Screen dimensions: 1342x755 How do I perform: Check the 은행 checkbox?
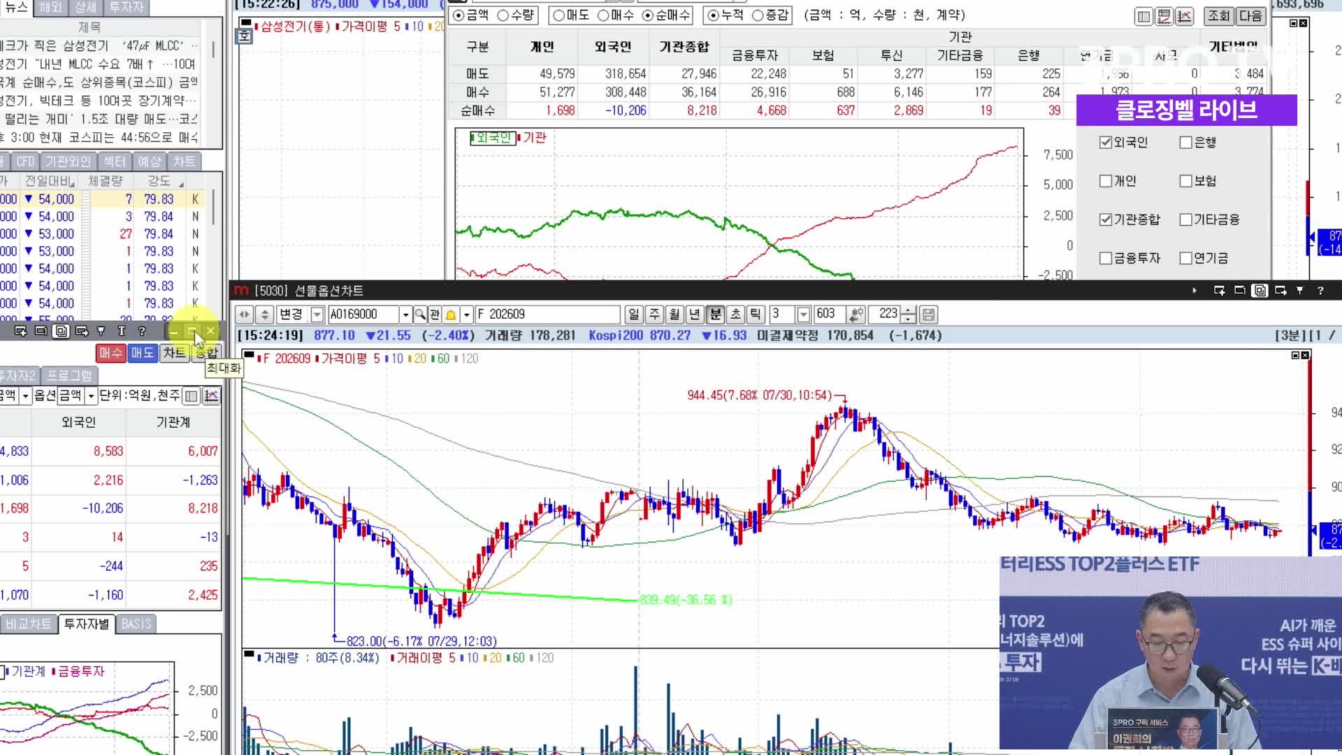click(x=1185, y=143)
